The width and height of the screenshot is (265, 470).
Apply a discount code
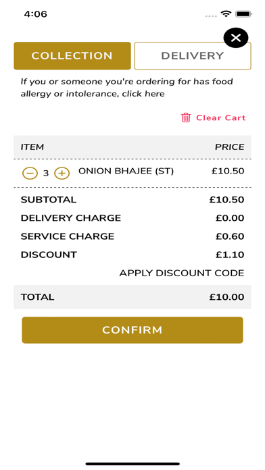click(x=182, y=273)
